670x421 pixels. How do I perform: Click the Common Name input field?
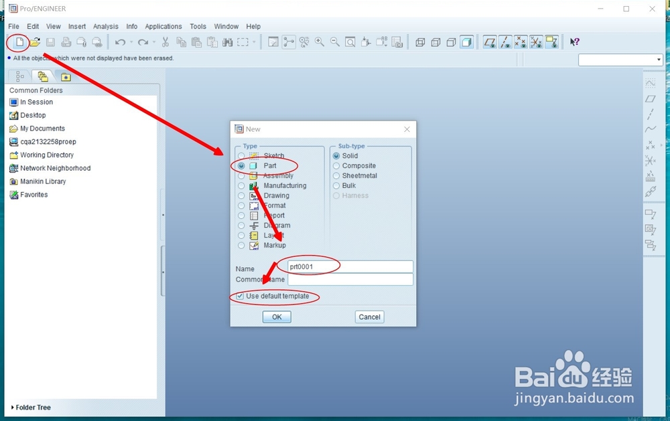pos(350,279)
